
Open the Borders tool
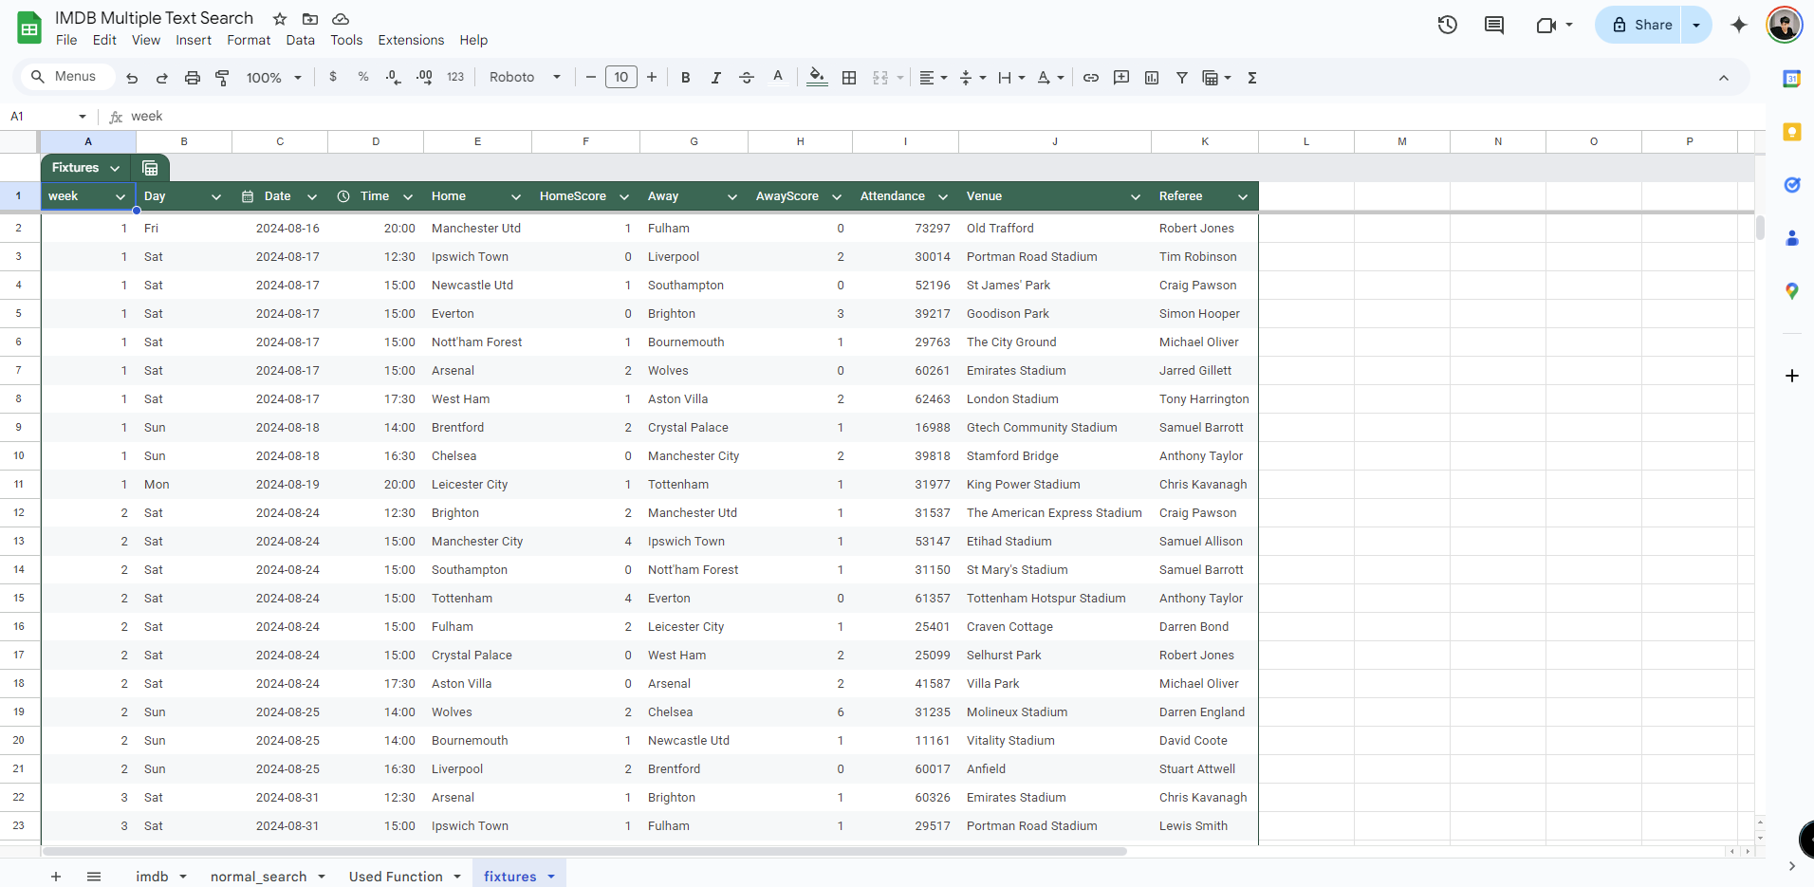tap(849, 78)
